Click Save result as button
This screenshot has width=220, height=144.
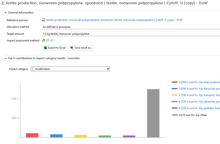pos(81,48)
